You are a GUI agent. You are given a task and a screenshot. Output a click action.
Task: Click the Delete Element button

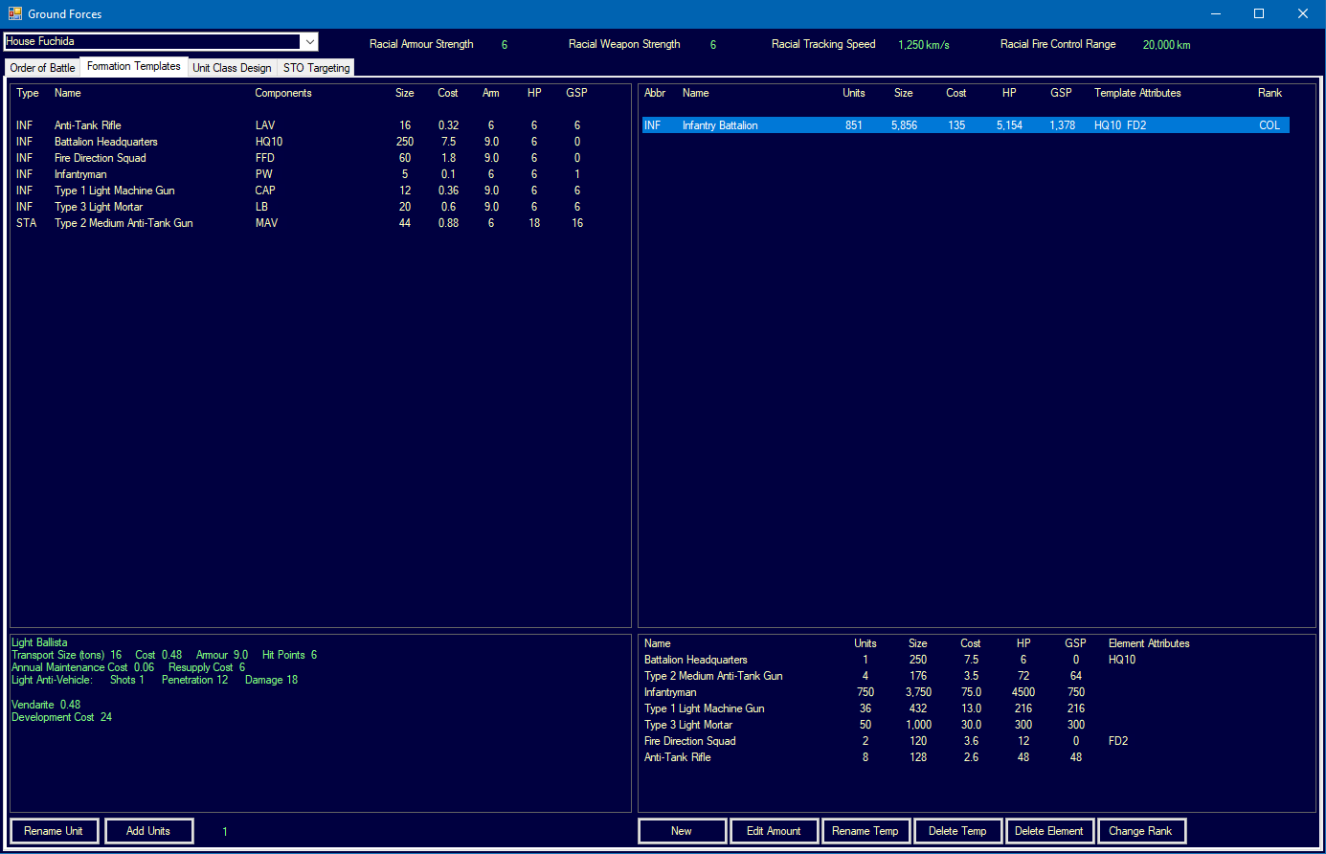tap(1049, 831)
